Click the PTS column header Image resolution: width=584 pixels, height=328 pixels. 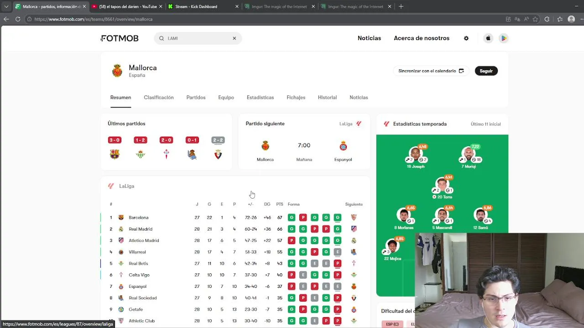280,204
